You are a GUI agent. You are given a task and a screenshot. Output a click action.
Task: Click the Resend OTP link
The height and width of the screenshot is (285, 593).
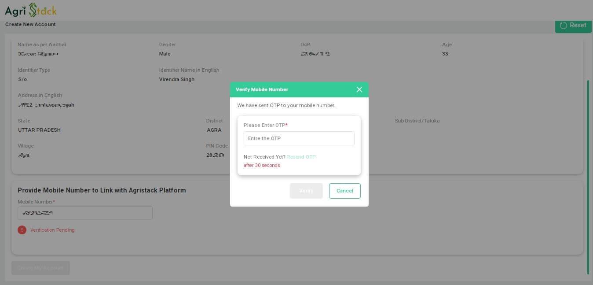click(301, 157)
